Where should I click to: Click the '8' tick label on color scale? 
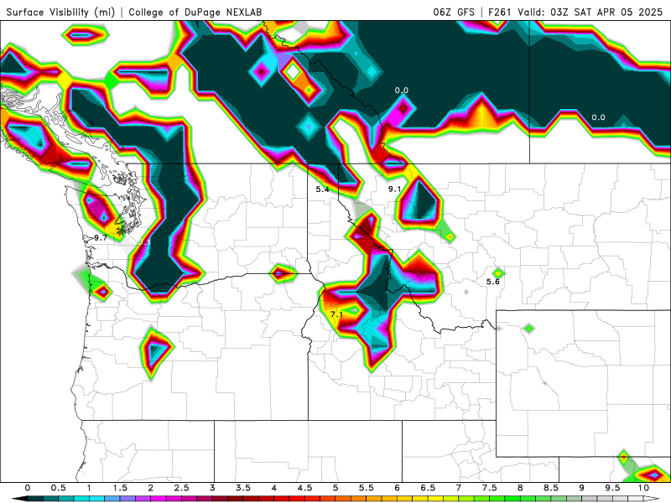520,488
